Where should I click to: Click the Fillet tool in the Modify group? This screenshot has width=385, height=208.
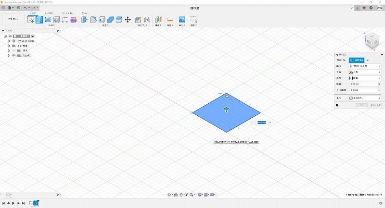[93, 20]
